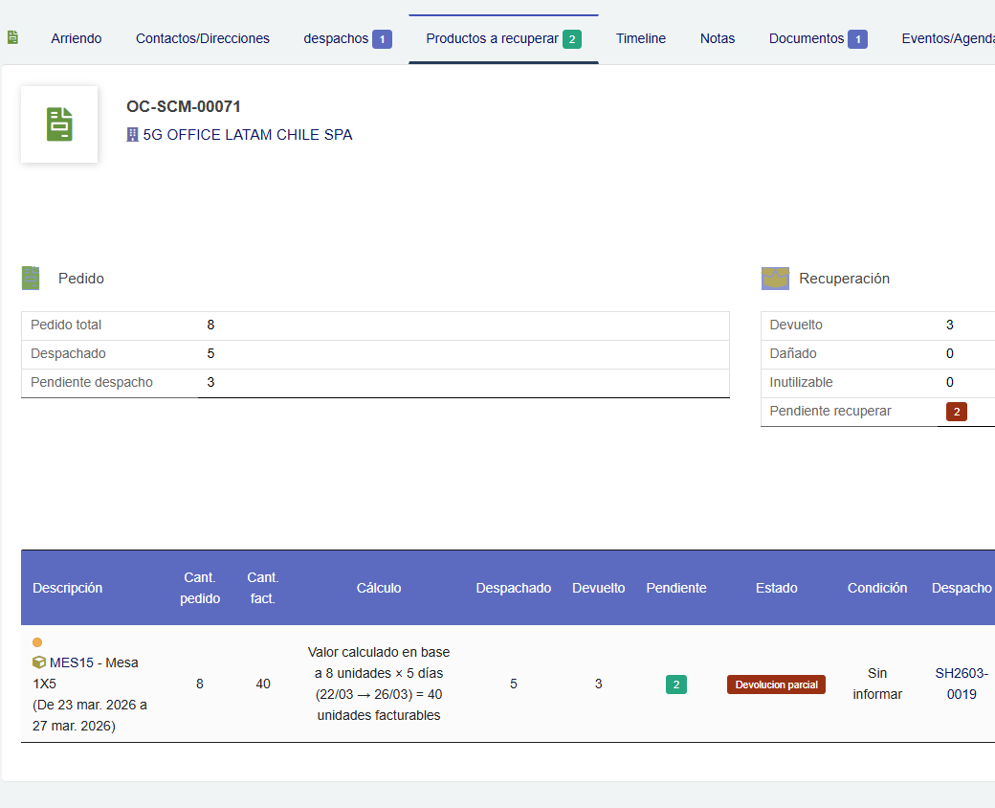Click the green Pendiente badge in table row

click(676, 685)
